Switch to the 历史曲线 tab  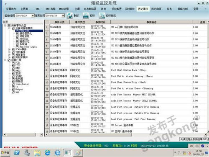click(156, 9)
